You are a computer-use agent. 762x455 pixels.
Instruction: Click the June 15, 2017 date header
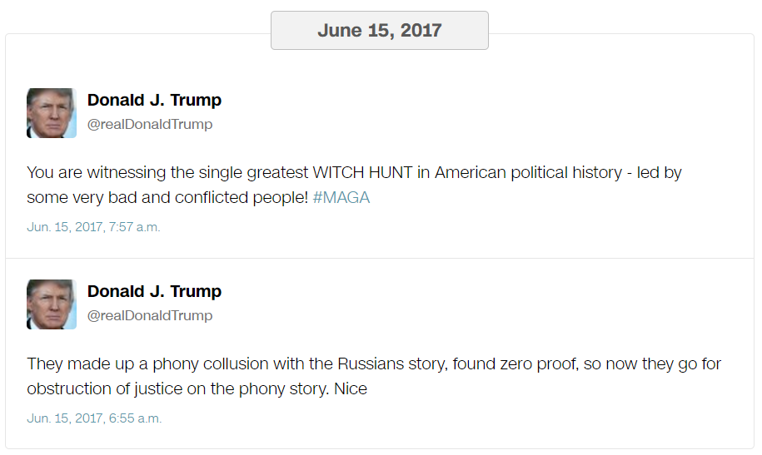[380, 30]
